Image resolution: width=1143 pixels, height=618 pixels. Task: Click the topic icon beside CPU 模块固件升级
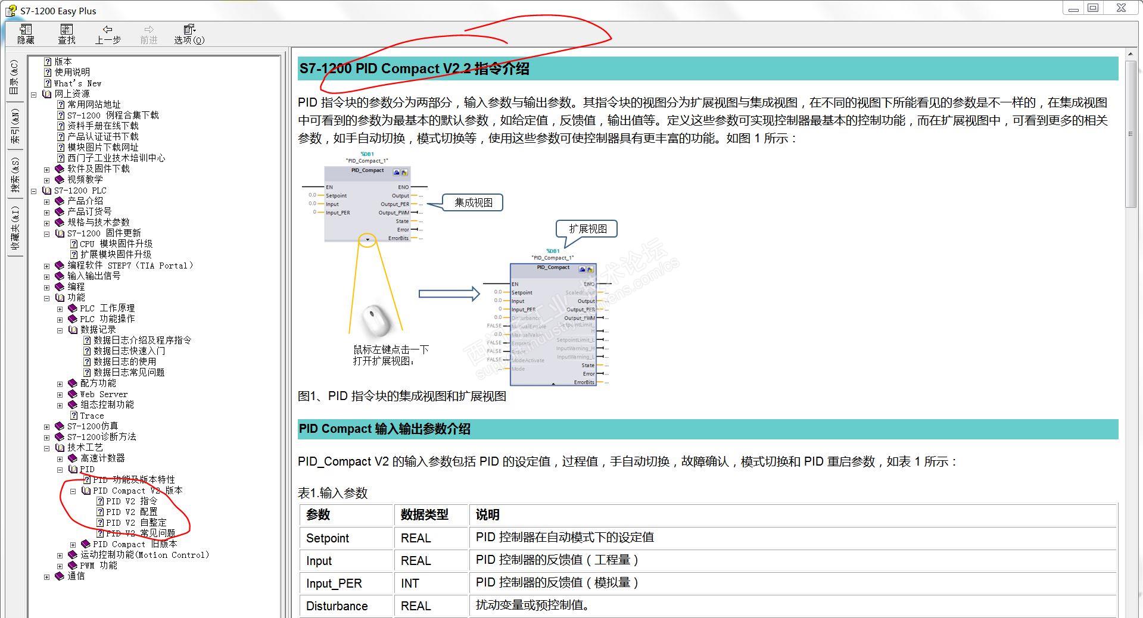pos(74,244)
